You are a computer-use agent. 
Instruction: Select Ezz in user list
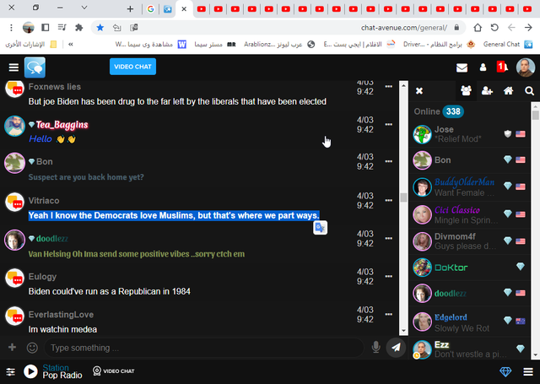[x=469, y=349]
